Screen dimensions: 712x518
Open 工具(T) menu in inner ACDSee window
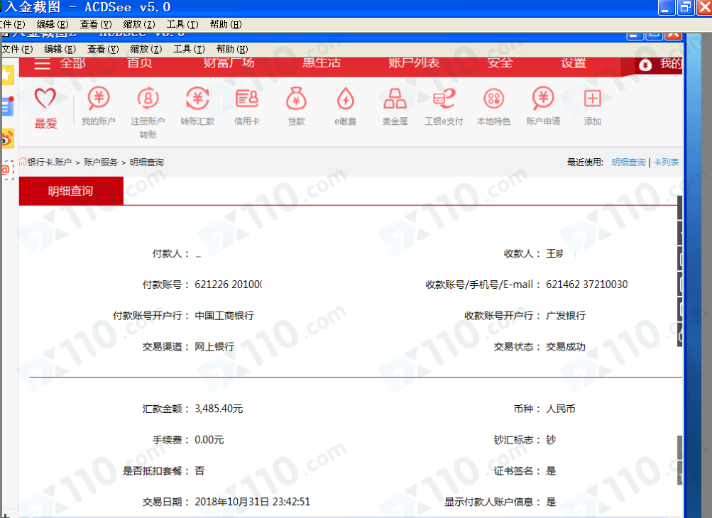(189, 49)
